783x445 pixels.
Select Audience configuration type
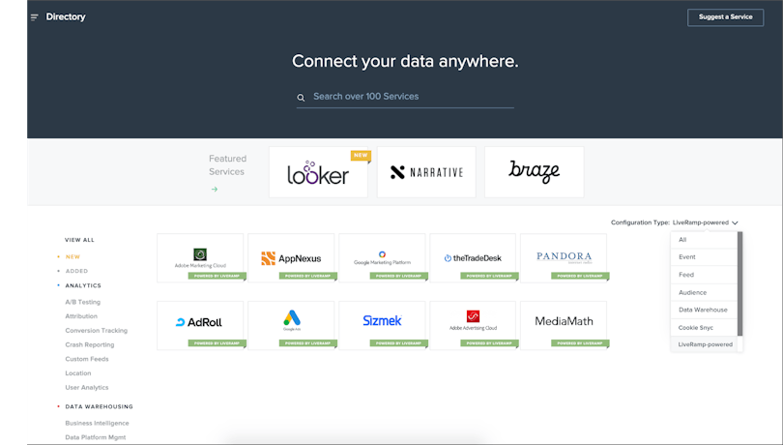tap(704, 292)
